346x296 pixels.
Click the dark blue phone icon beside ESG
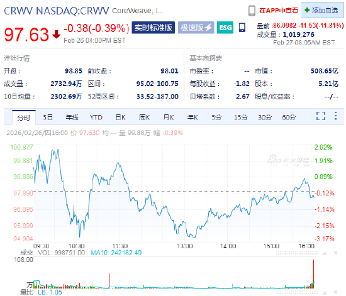pos(242,28)
